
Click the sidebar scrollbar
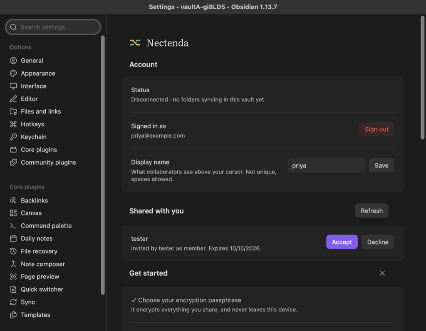coord(103,165)
